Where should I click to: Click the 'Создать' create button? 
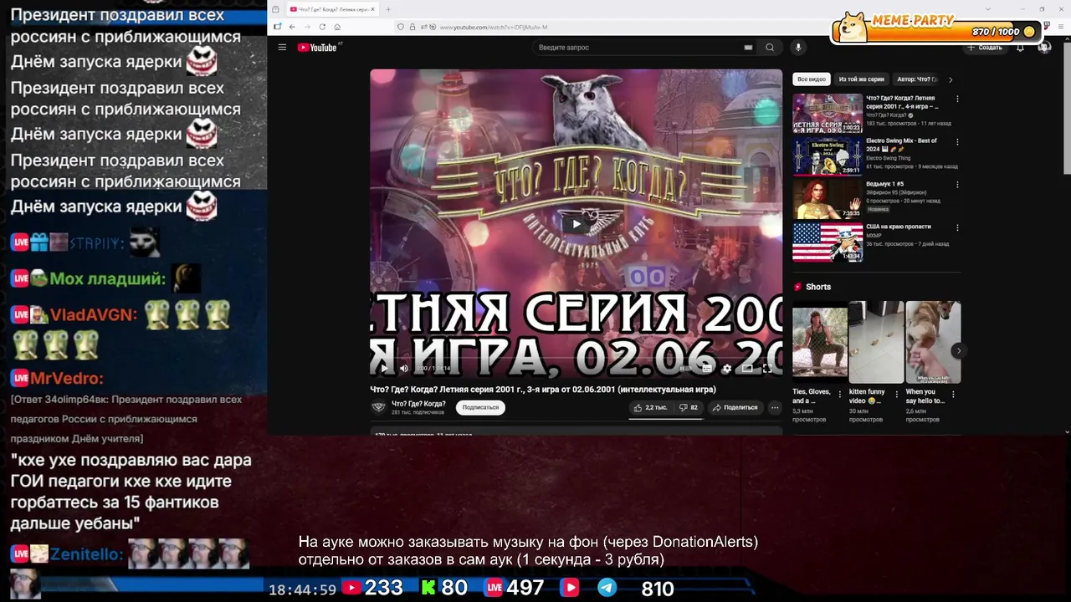[985, 48]
